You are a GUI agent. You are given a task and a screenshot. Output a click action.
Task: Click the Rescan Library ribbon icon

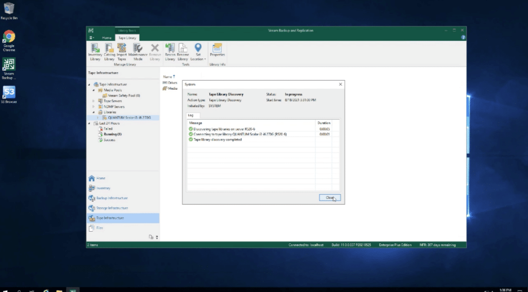[170, 52]
